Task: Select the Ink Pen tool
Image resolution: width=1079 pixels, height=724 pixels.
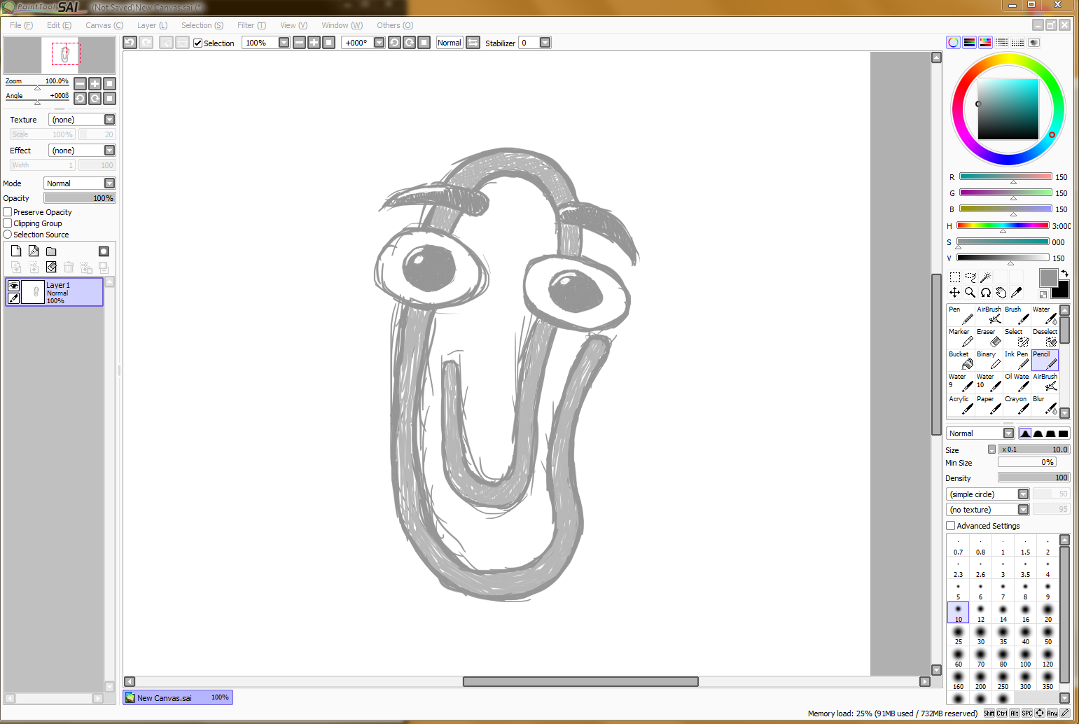Action: click(1016, 360)
